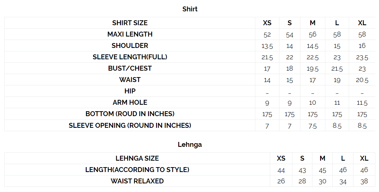Select the bust/chest value 19.5 for M
Image resolution: width=379 pixels, height=192 pixels.
312,69
